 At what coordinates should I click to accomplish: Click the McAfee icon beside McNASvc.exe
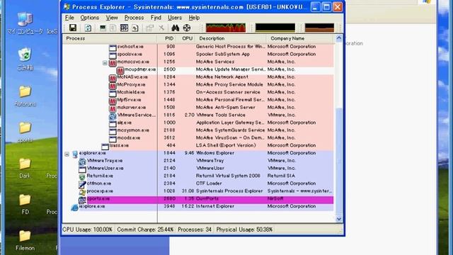pyautogui.click(x=113, y=78)
